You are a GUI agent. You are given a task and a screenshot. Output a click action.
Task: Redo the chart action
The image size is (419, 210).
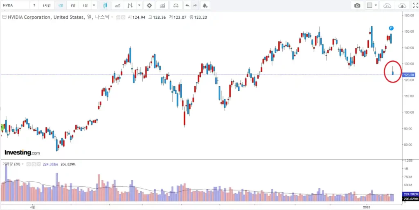pyautogui.click(x=195, y=5)
